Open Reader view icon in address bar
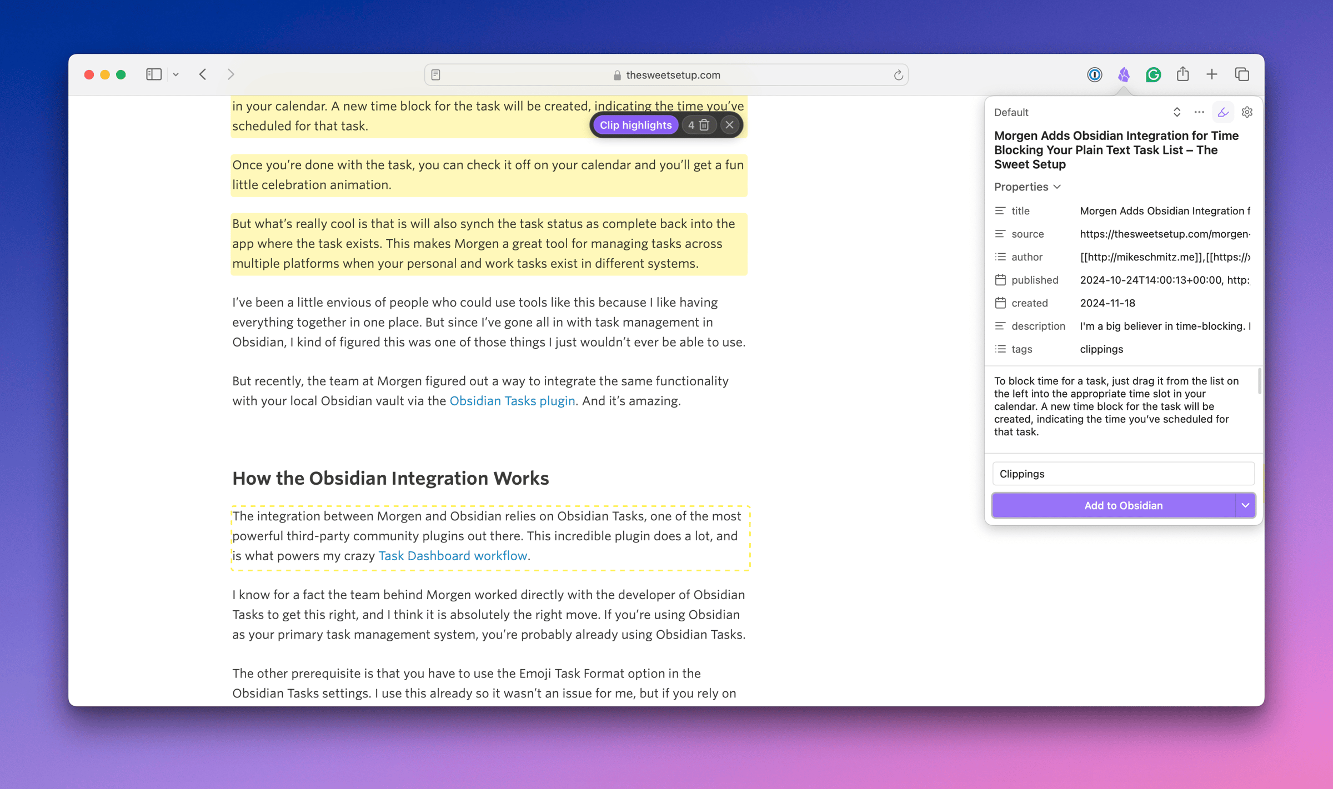 tap(436, 75)
